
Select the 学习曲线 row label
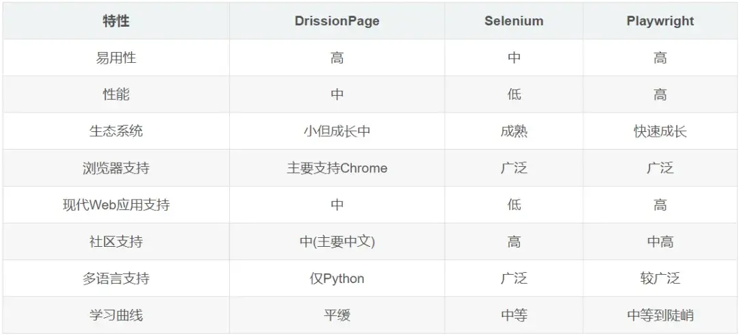click(x=116, y=314)
